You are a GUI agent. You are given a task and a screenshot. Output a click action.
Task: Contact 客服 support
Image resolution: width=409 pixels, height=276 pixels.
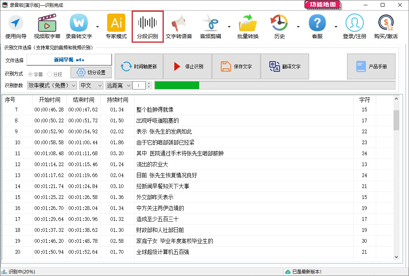point(317,26)
